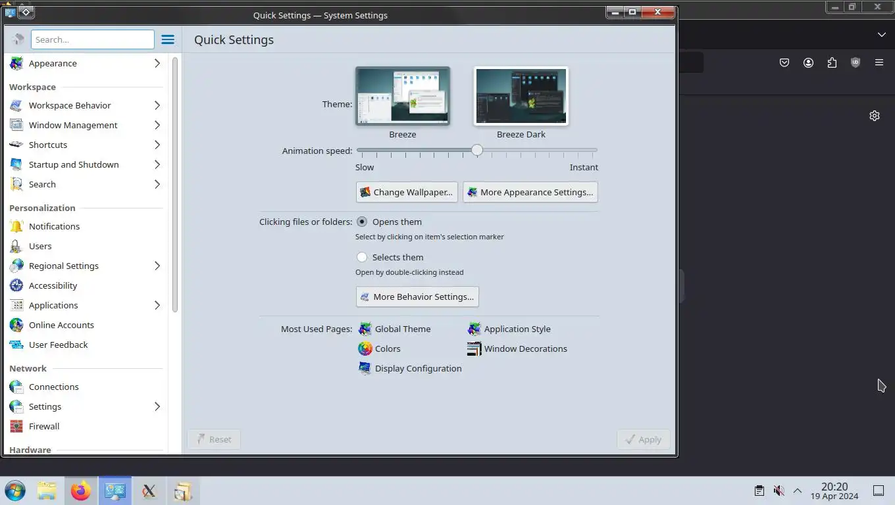Expand the sidebar Search entry's submenu arrow

[157, 184]
